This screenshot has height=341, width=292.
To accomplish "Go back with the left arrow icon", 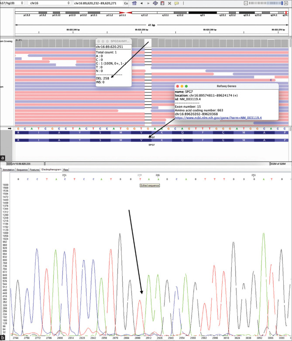I will click(141, 3).
